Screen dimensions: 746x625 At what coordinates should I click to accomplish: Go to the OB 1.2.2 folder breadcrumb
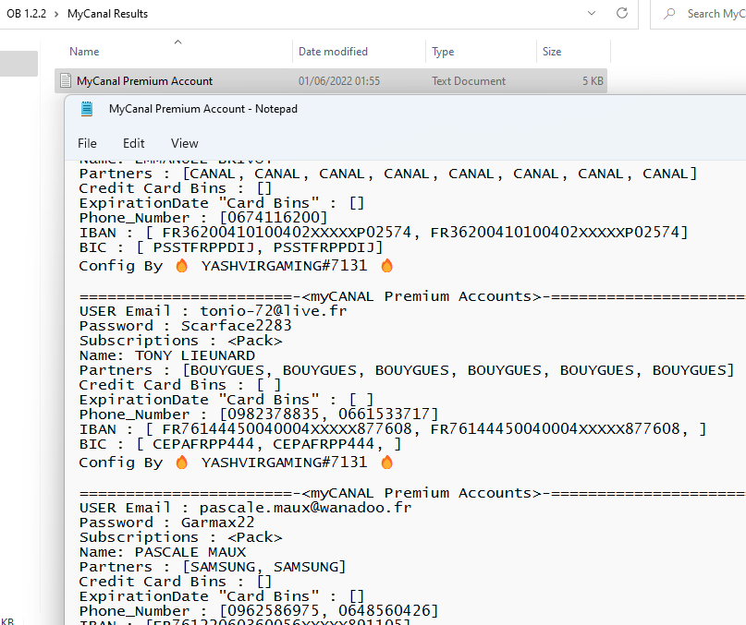coord(26,14)
